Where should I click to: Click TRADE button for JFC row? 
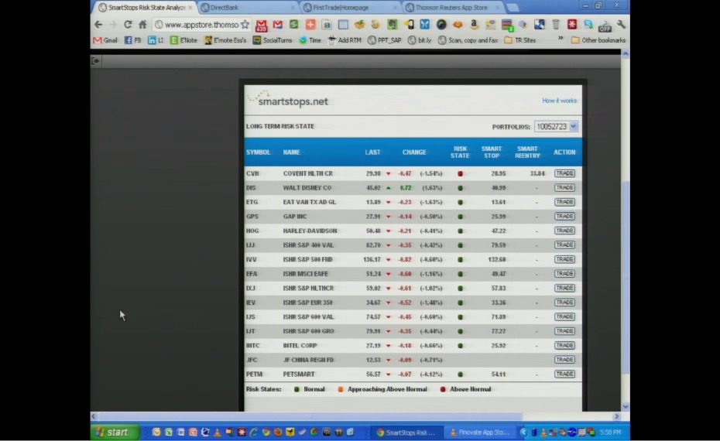click(564, 360)
